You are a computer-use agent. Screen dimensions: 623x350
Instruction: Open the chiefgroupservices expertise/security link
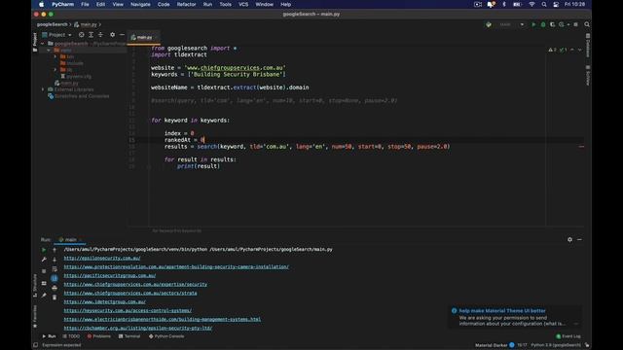point(135,284)
